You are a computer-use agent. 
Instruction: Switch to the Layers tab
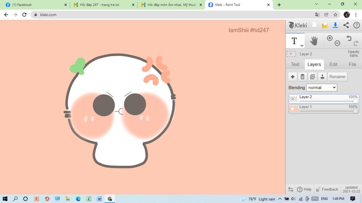314,64
